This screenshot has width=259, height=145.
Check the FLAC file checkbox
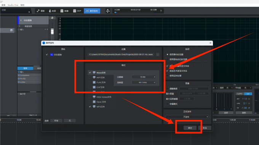coord(90,82)
